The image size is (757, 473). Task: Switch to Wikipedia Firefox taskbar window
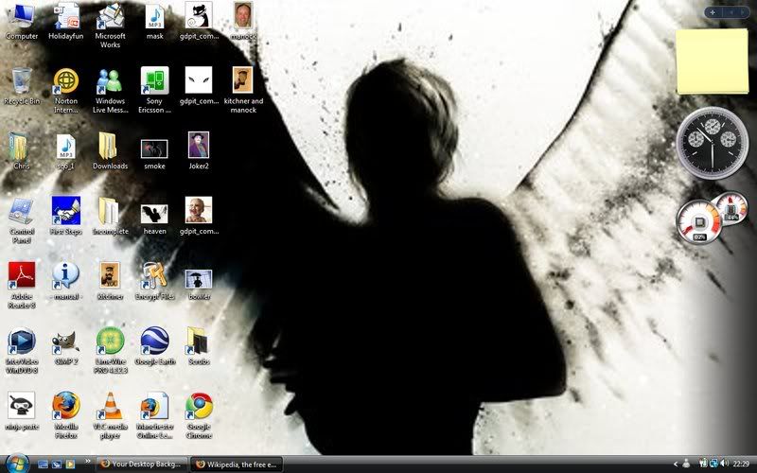click(x=235, y=464)
